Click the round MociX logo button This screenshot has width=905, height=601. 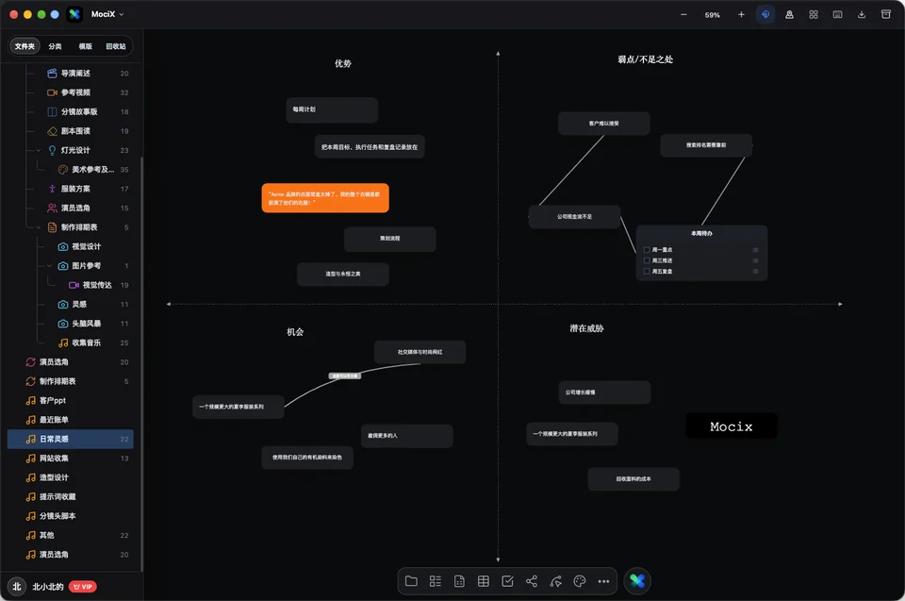click(x=637, y=581)
